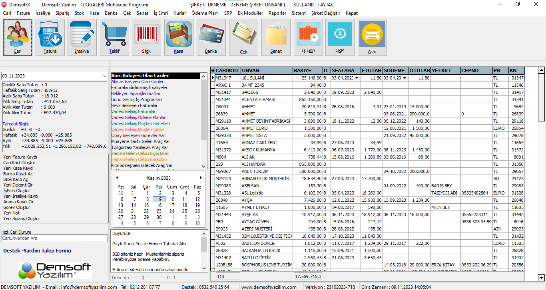Screen dimensions: 546x290
Task: Open the Teklif shopping cart icon
Action: pyautogui.click(x=114, y=37)
